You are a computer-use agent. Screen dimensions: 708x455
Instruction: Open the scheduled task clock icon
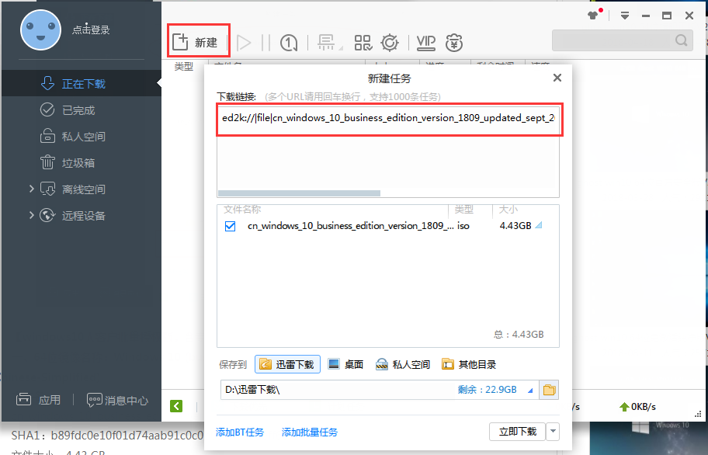[289, 43]
